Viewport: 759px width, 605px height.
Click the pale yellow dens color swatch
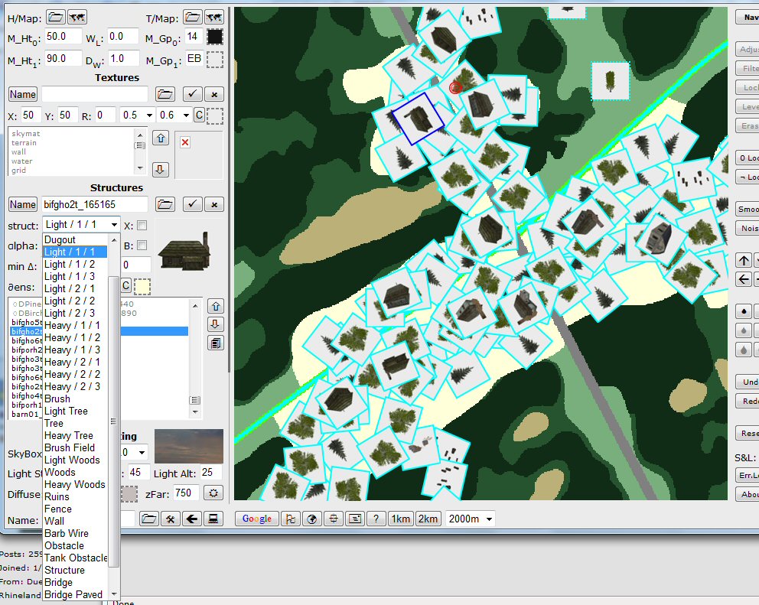(142, 286)
